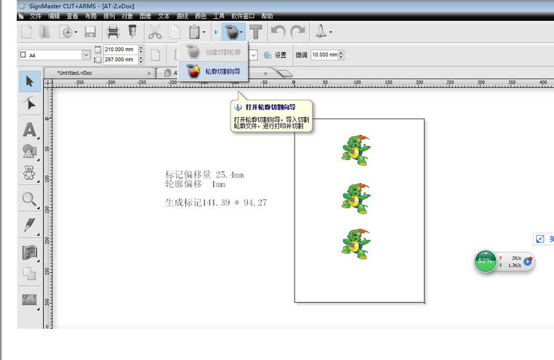The width and height of the screenshot is (554, 360).
Task: Click the floppy disk save icon
Action: (90, 32)
